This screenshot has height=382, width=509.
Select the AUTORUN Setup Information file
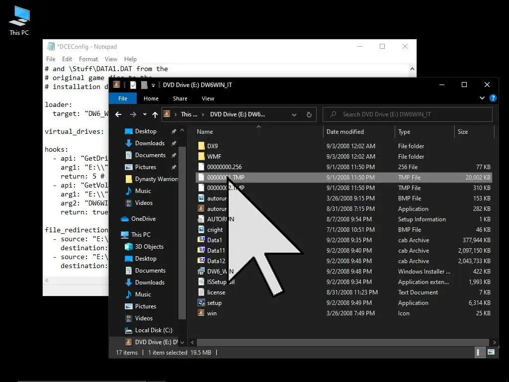click(x=220, y=219)
